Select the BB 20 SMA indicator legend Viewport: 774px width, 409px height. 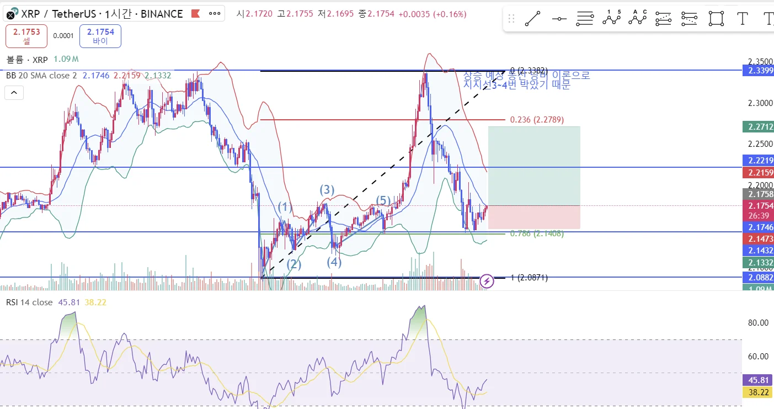pos(41,76)
